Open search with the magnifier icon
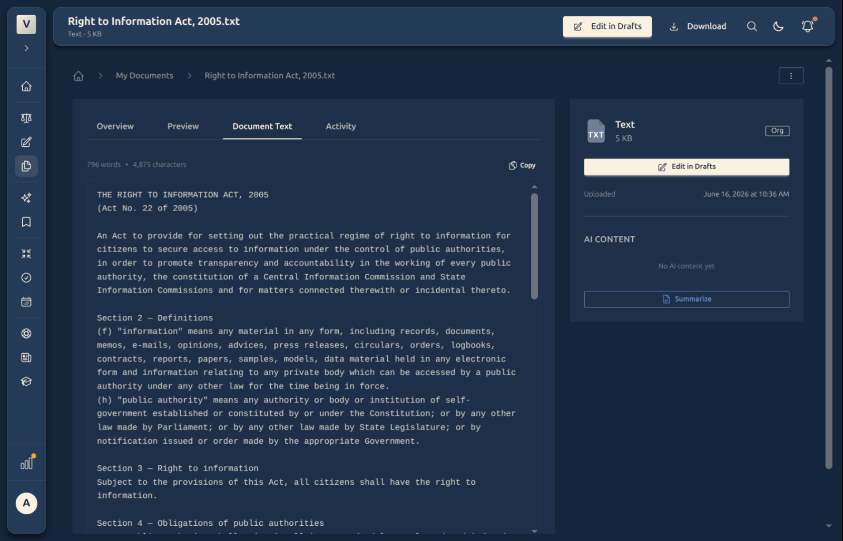This screenshot has width=843, height=541. pyautogui.click(x=752, y=26)
